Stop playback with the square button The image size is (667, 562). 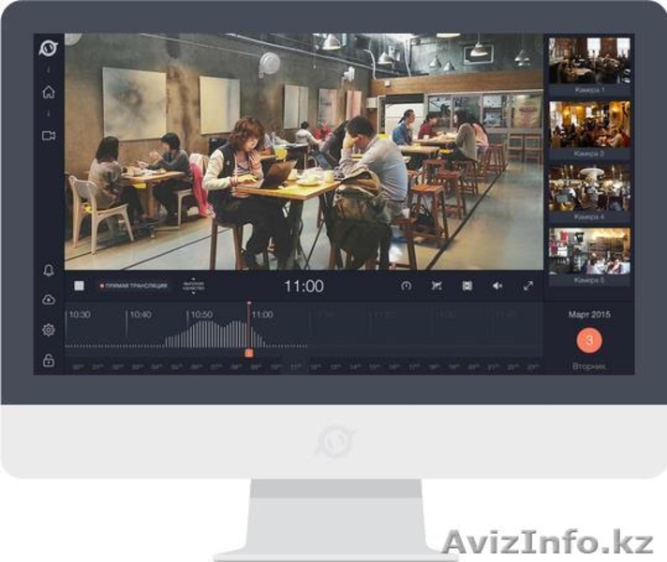pos(80,286)
